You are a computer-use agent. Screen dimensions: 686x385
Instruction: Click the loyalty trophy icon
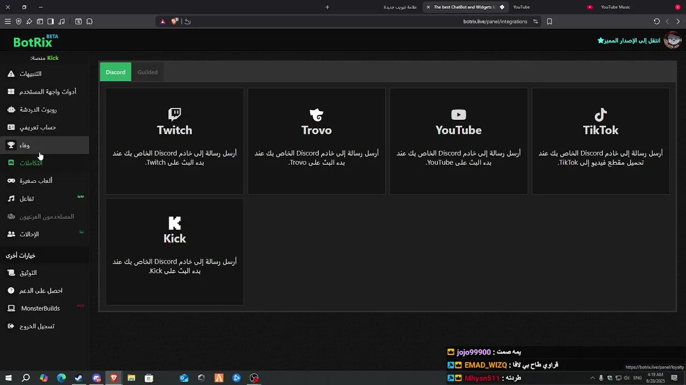(11, 145)
